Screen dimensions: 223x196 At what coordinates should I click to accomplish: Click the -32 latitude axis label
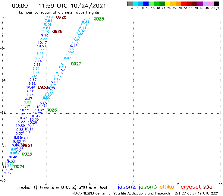pos(3,48)
